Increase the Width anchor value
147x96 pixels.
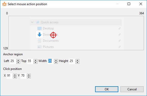click(x=56, y=60)
